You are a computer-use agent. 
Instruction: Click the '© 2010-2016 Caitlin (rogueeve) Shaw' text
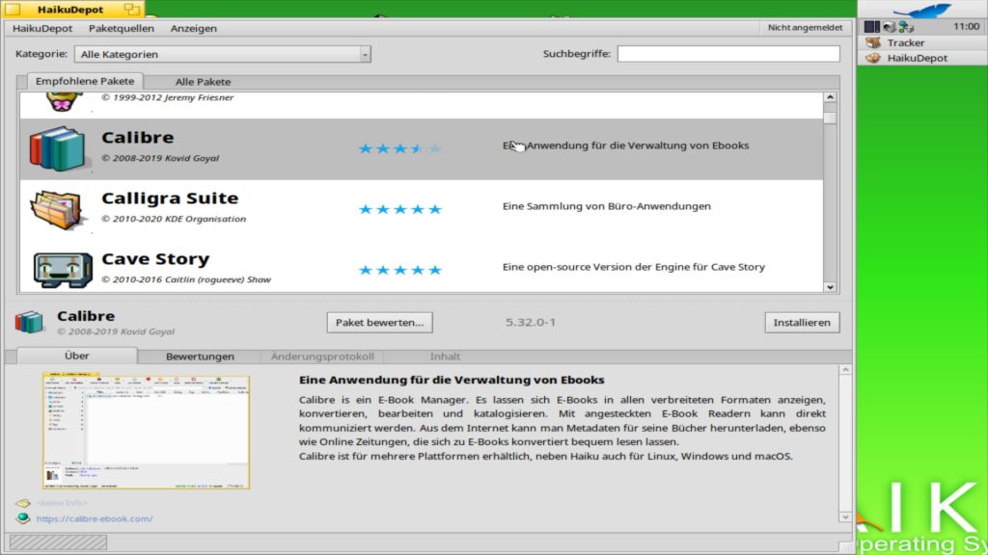[186, 279]
